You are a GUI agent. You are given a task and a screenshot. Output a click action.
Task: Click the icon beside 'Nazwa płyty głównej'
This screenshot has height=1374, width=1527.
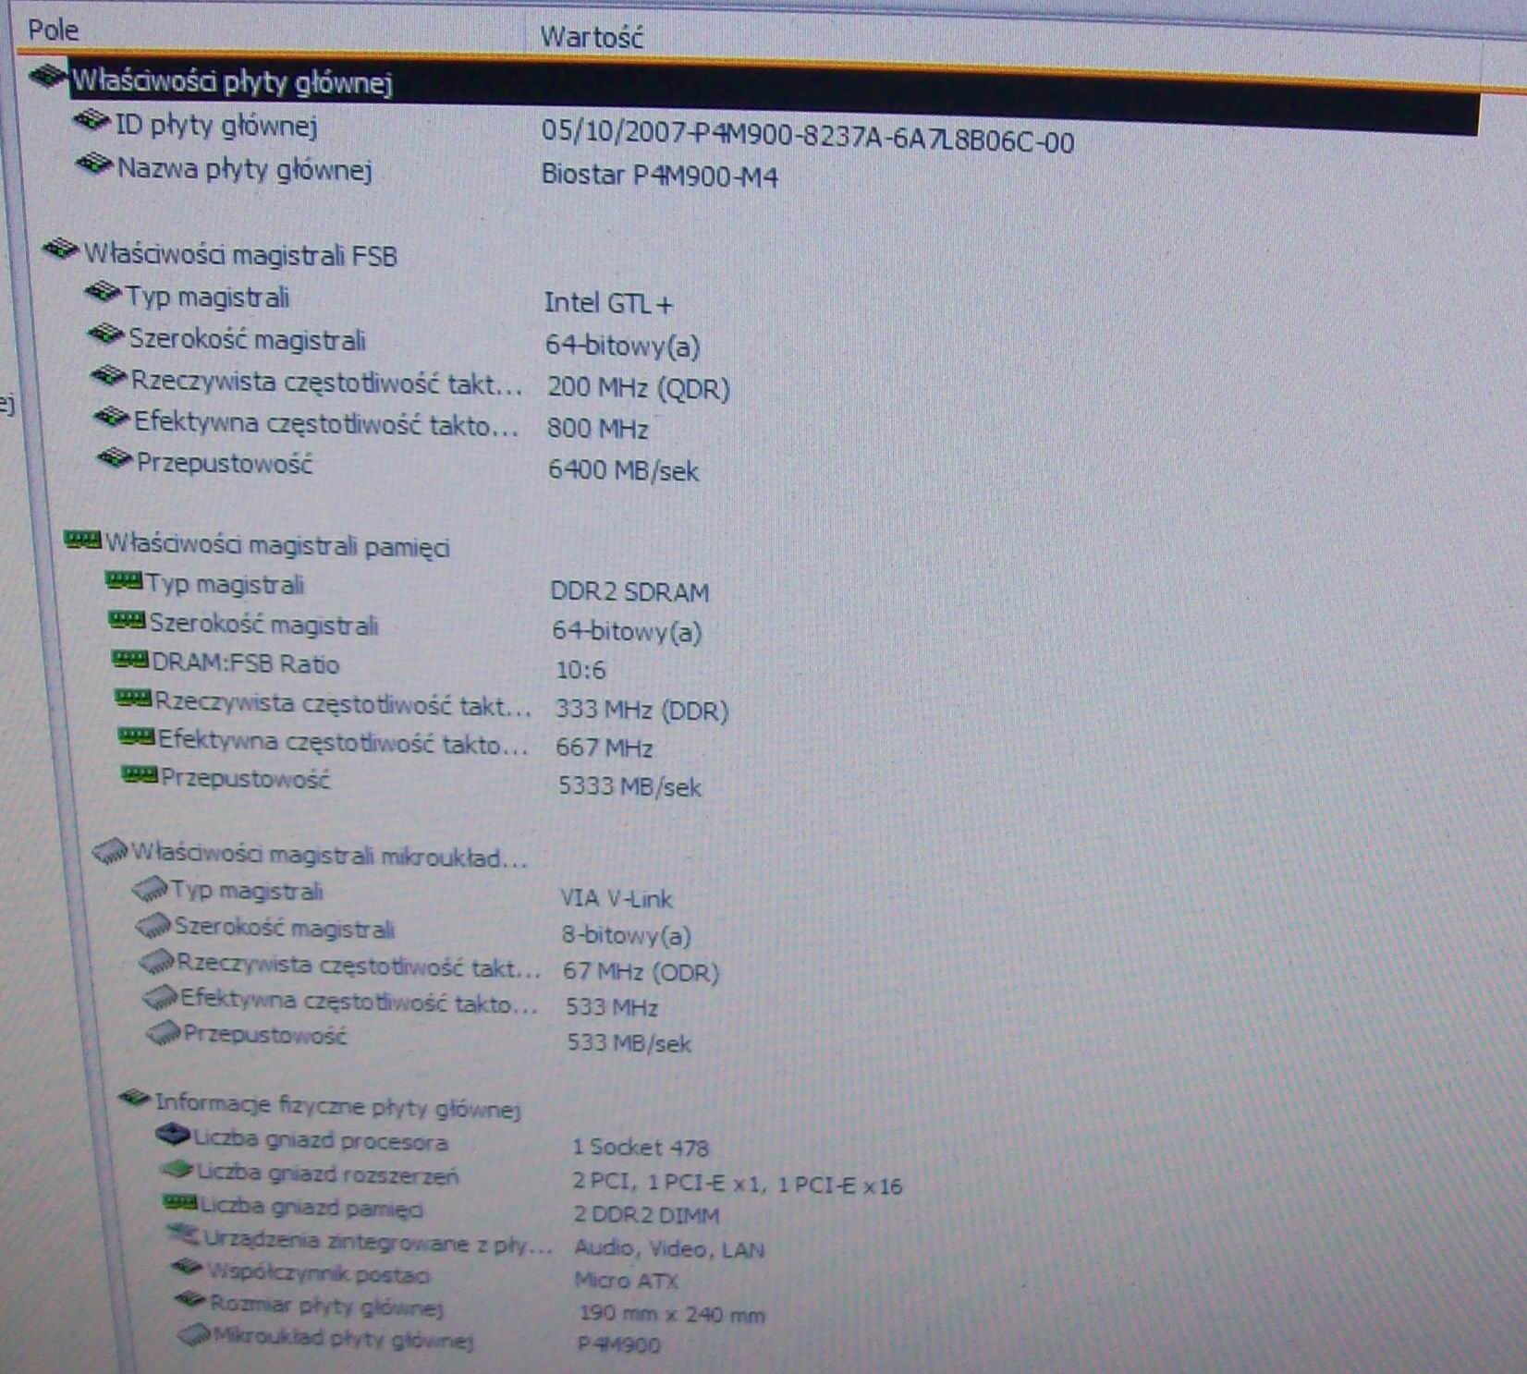coord(94,164)
